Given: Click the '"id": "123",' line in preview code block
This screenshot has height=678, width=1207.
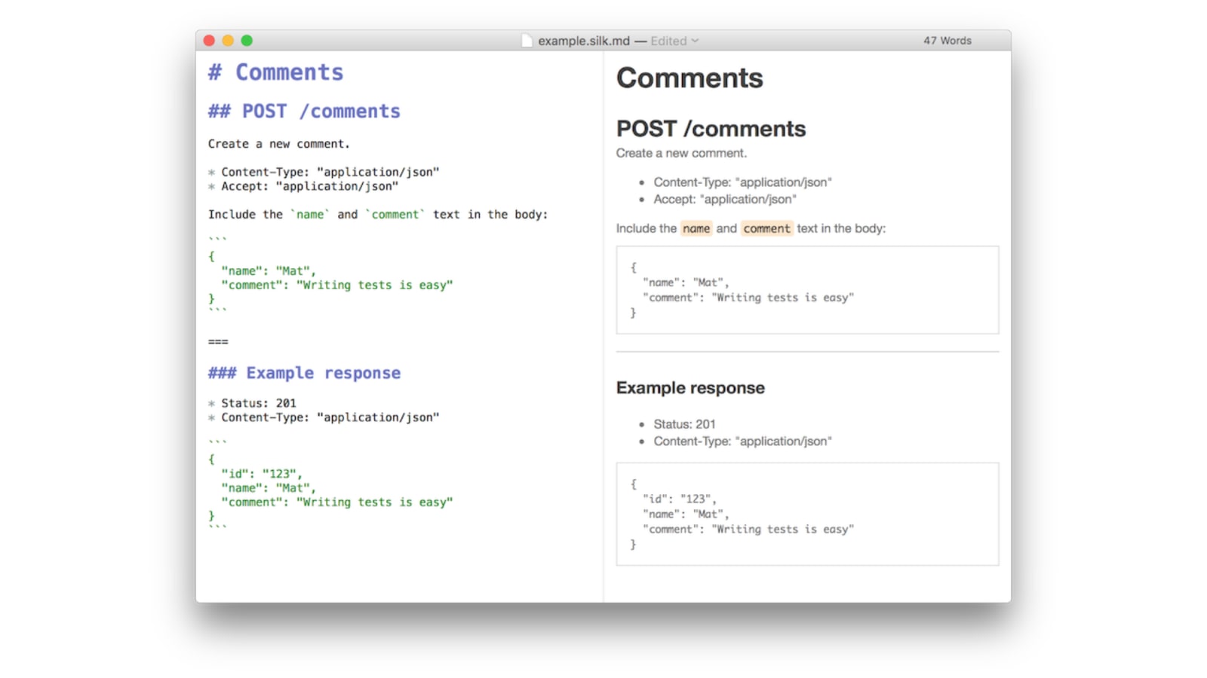Looking at the screenshot, I should 680,499.
